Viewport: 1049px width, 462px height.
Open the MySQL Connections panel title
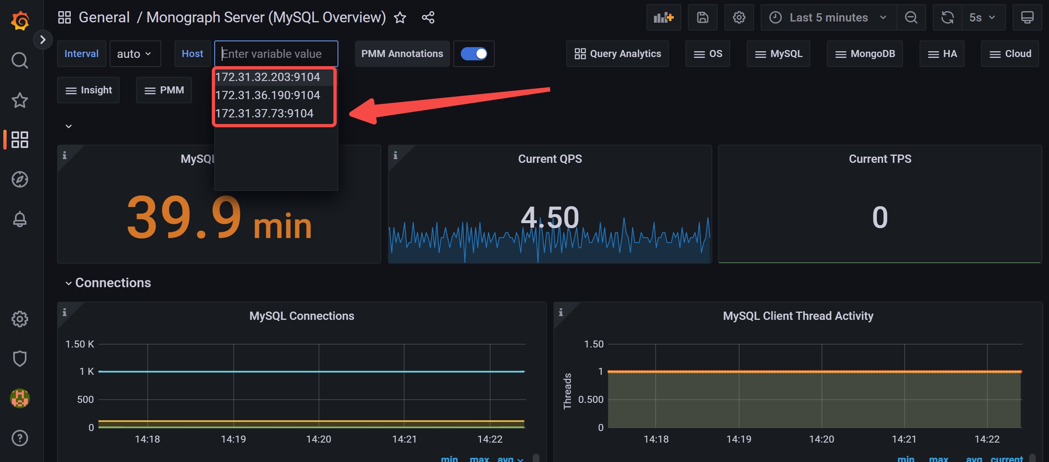(302, 316)
